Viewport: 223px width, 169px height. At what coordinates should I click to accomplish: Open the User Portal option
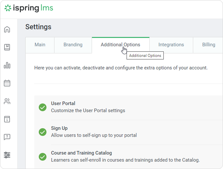63,104
